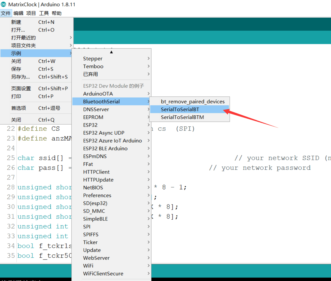Screen dimensions: 331x281
Task: Expand Ticker examples
Action: point(111,242)
